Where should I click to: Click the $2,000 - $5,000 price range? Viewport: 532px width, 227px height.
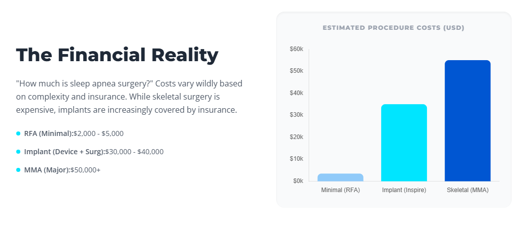click(x=98, y=133)
